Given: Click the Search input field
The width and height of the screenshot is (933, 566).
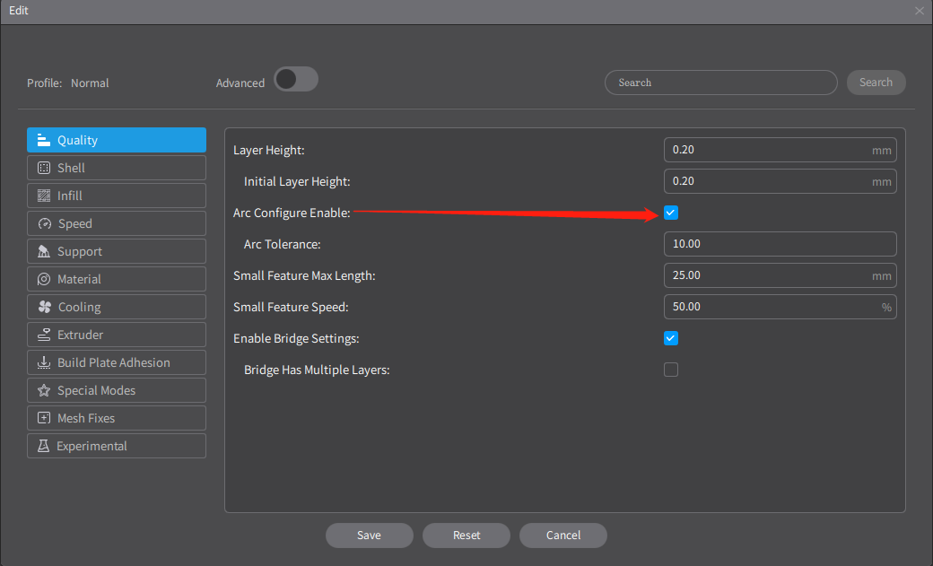Looking at the screenshot, I should coord(721,83).
